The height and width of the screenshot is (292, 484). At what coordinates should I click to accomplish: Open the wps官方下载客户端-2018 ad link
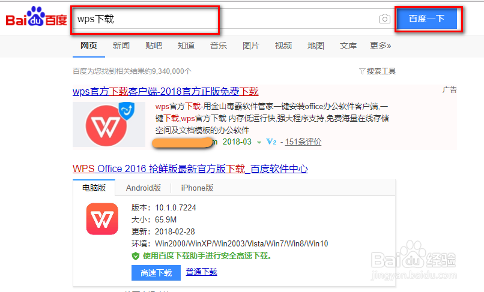[166, 92]
